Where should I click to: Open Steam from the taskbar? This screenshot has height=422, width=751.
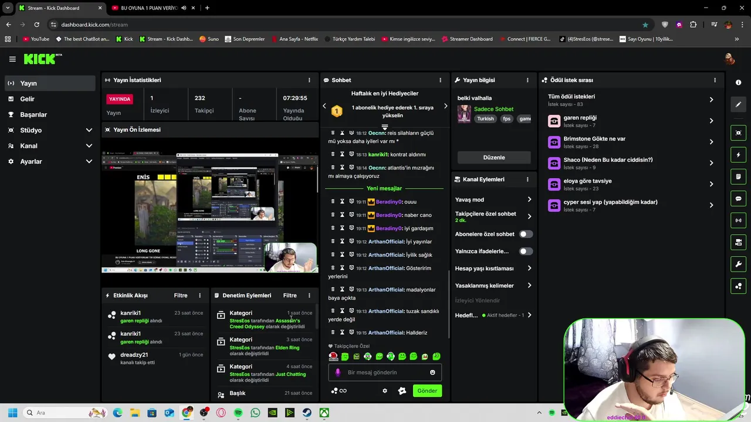[x=307, y=413]
